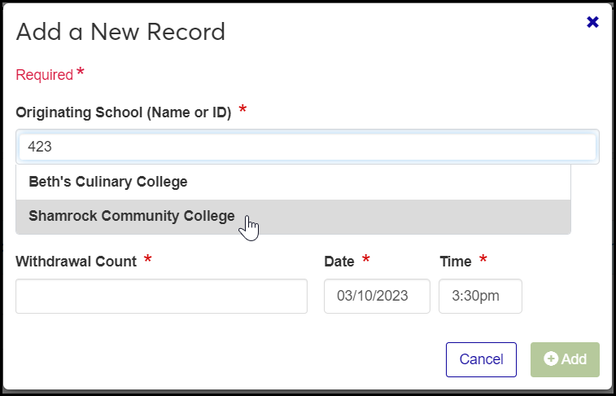This screenshot has width=616, height=396.
Task: Click the "Date" field label
Action: [339, 262]
